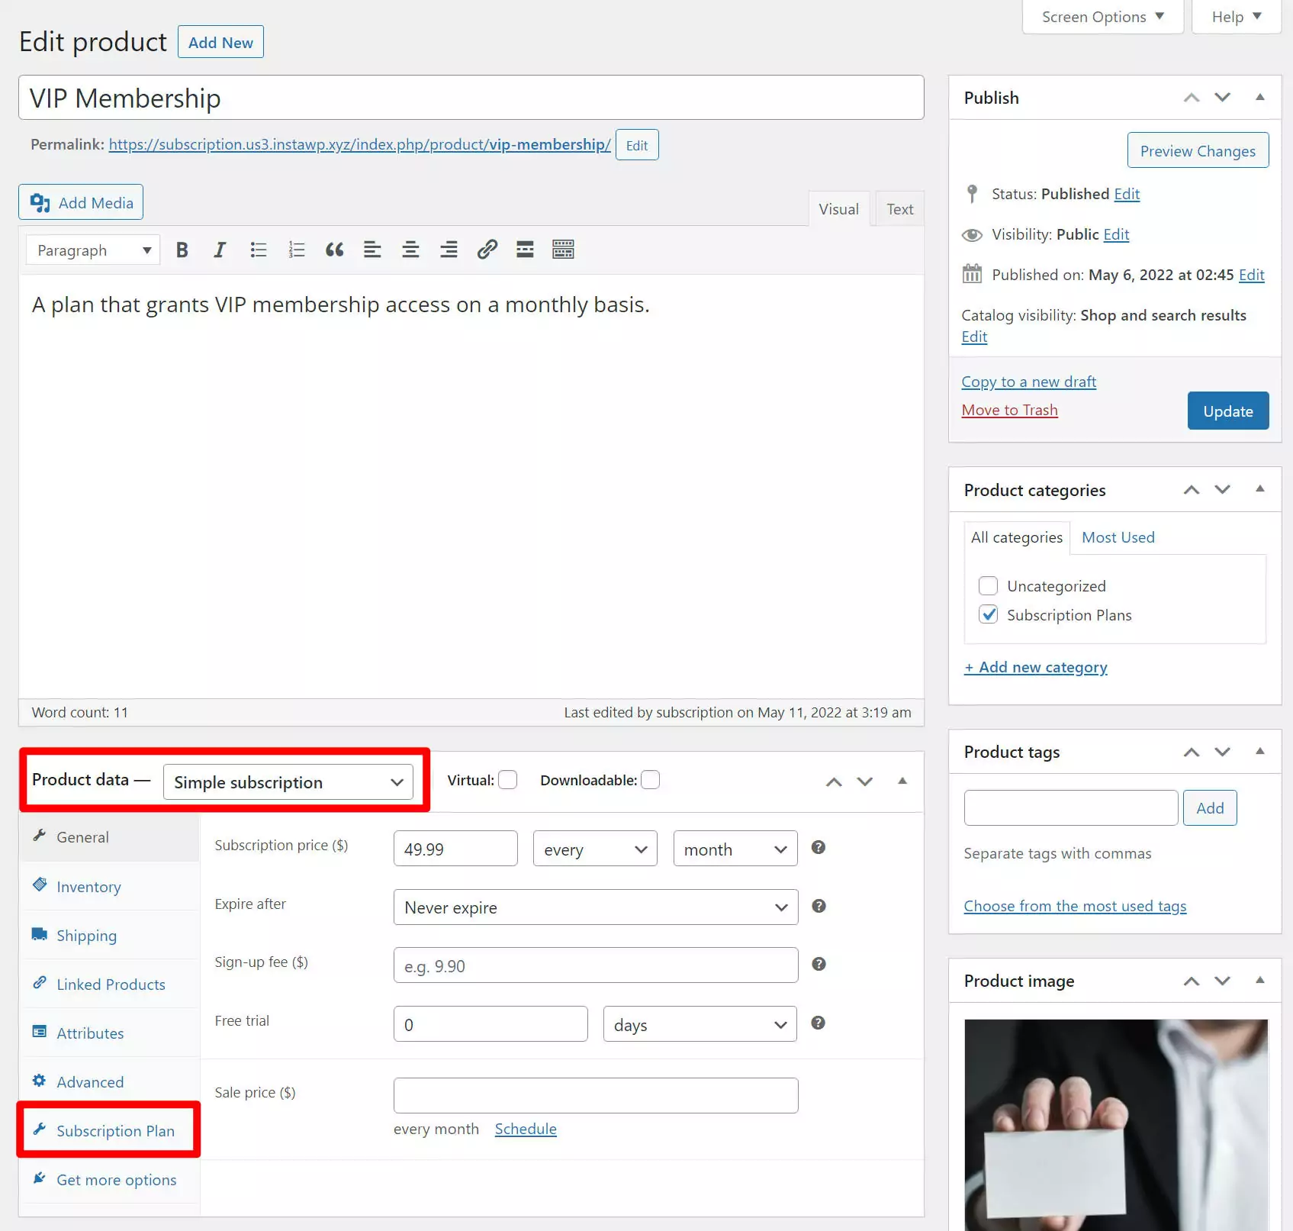Apply italic with the Italic icon
The height and width of the screenshot is (1231, 1293).
tap(220, 250)
